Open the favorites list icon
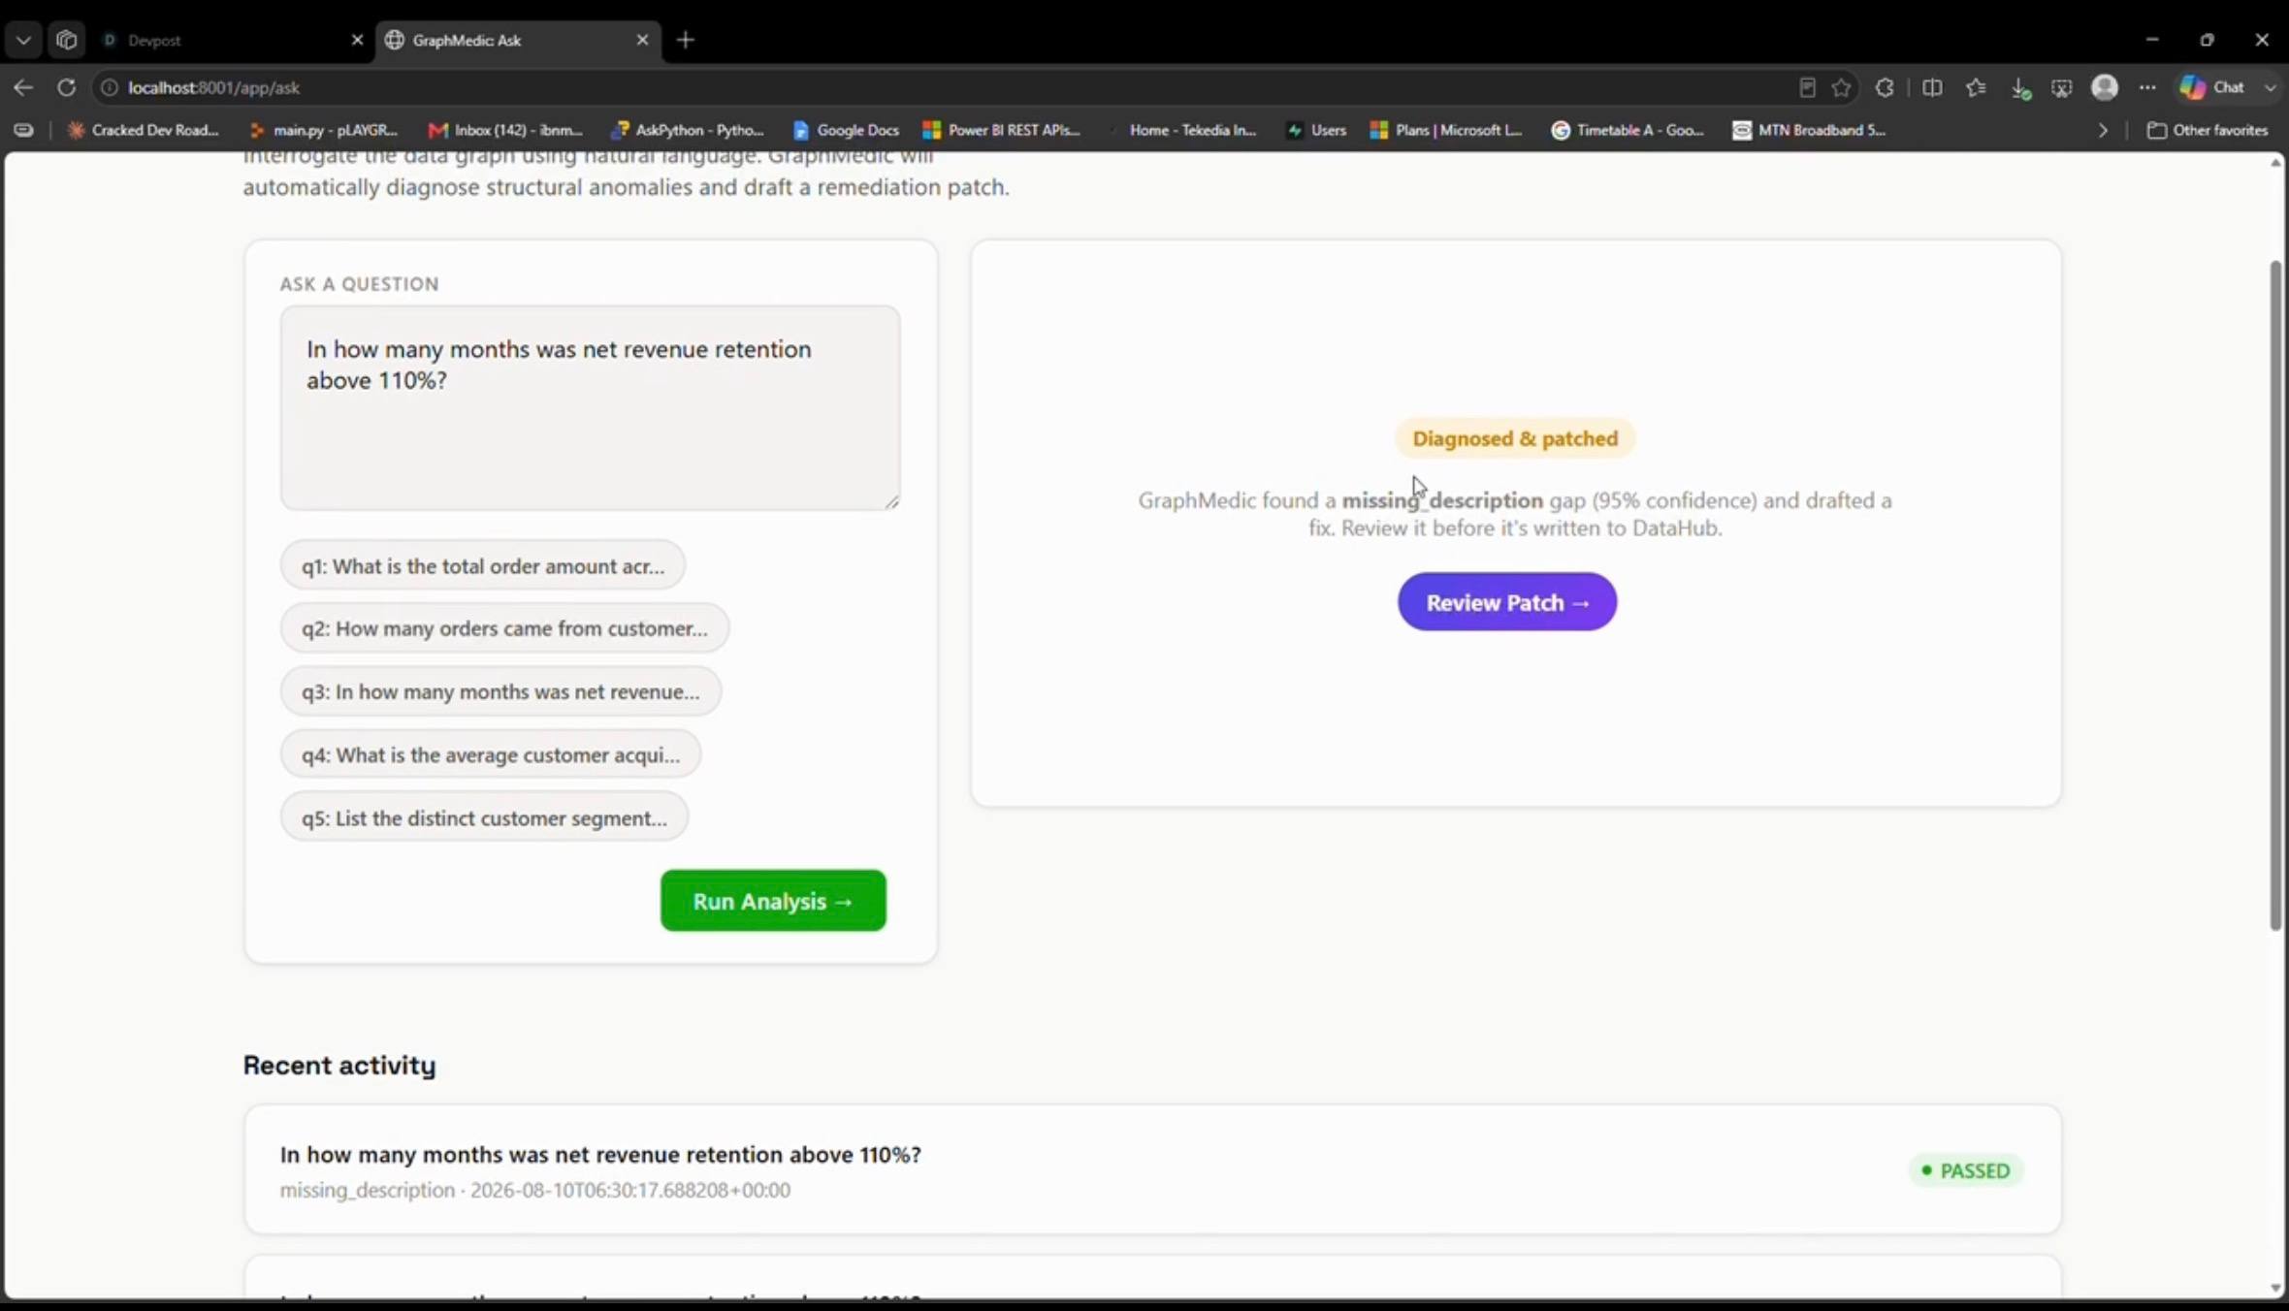2289x1311 pixels. click(1976, 87)
